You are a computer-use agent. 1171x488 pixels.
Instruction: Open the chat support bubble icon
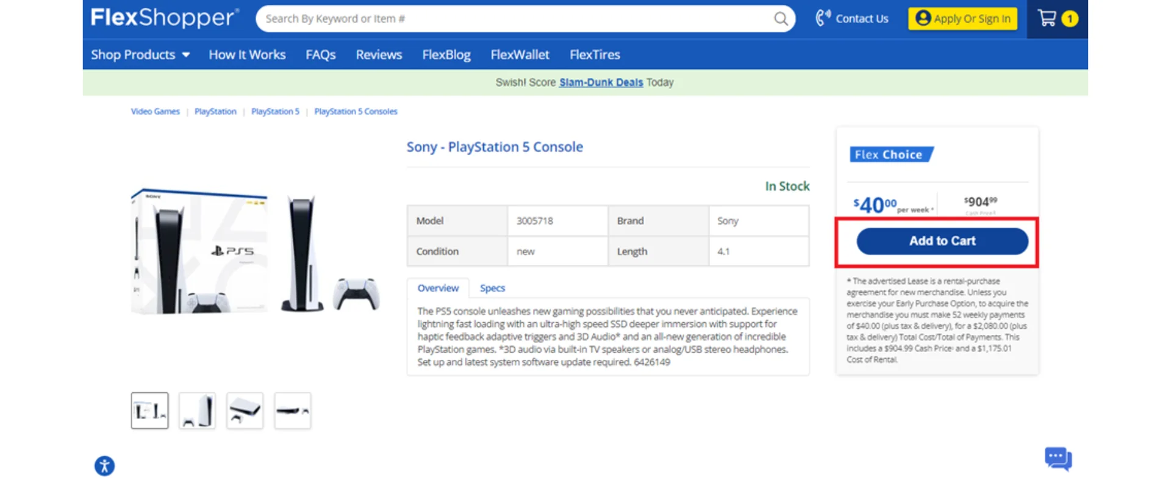(x=1058, y=459)
